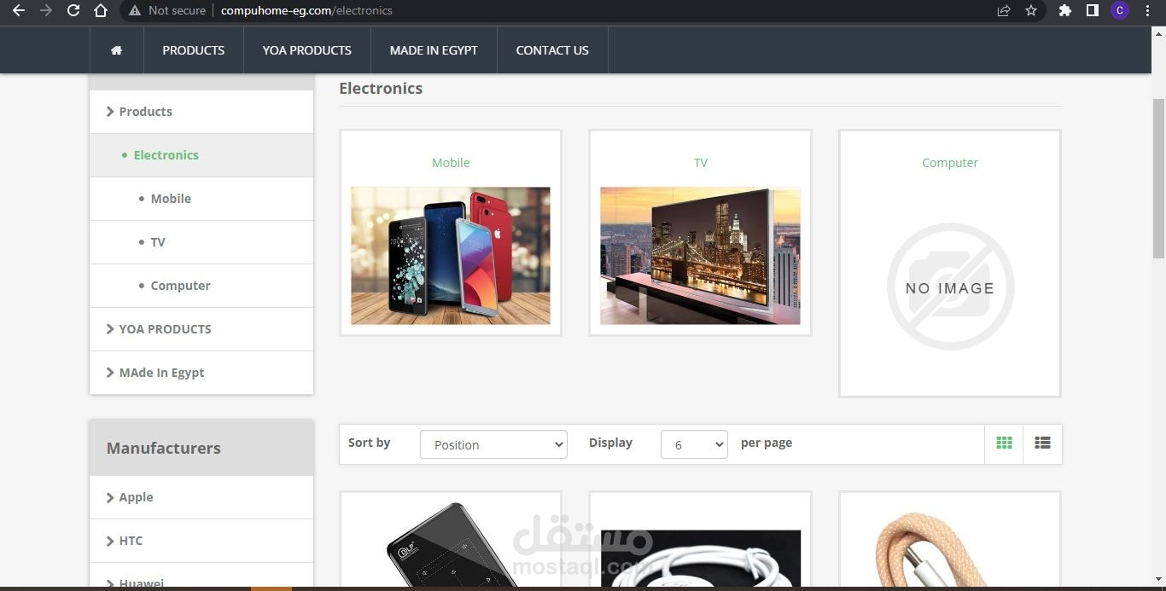Open the browser home page icon
The height and width of the screenshot is (591, 1166).
point(101,10)
